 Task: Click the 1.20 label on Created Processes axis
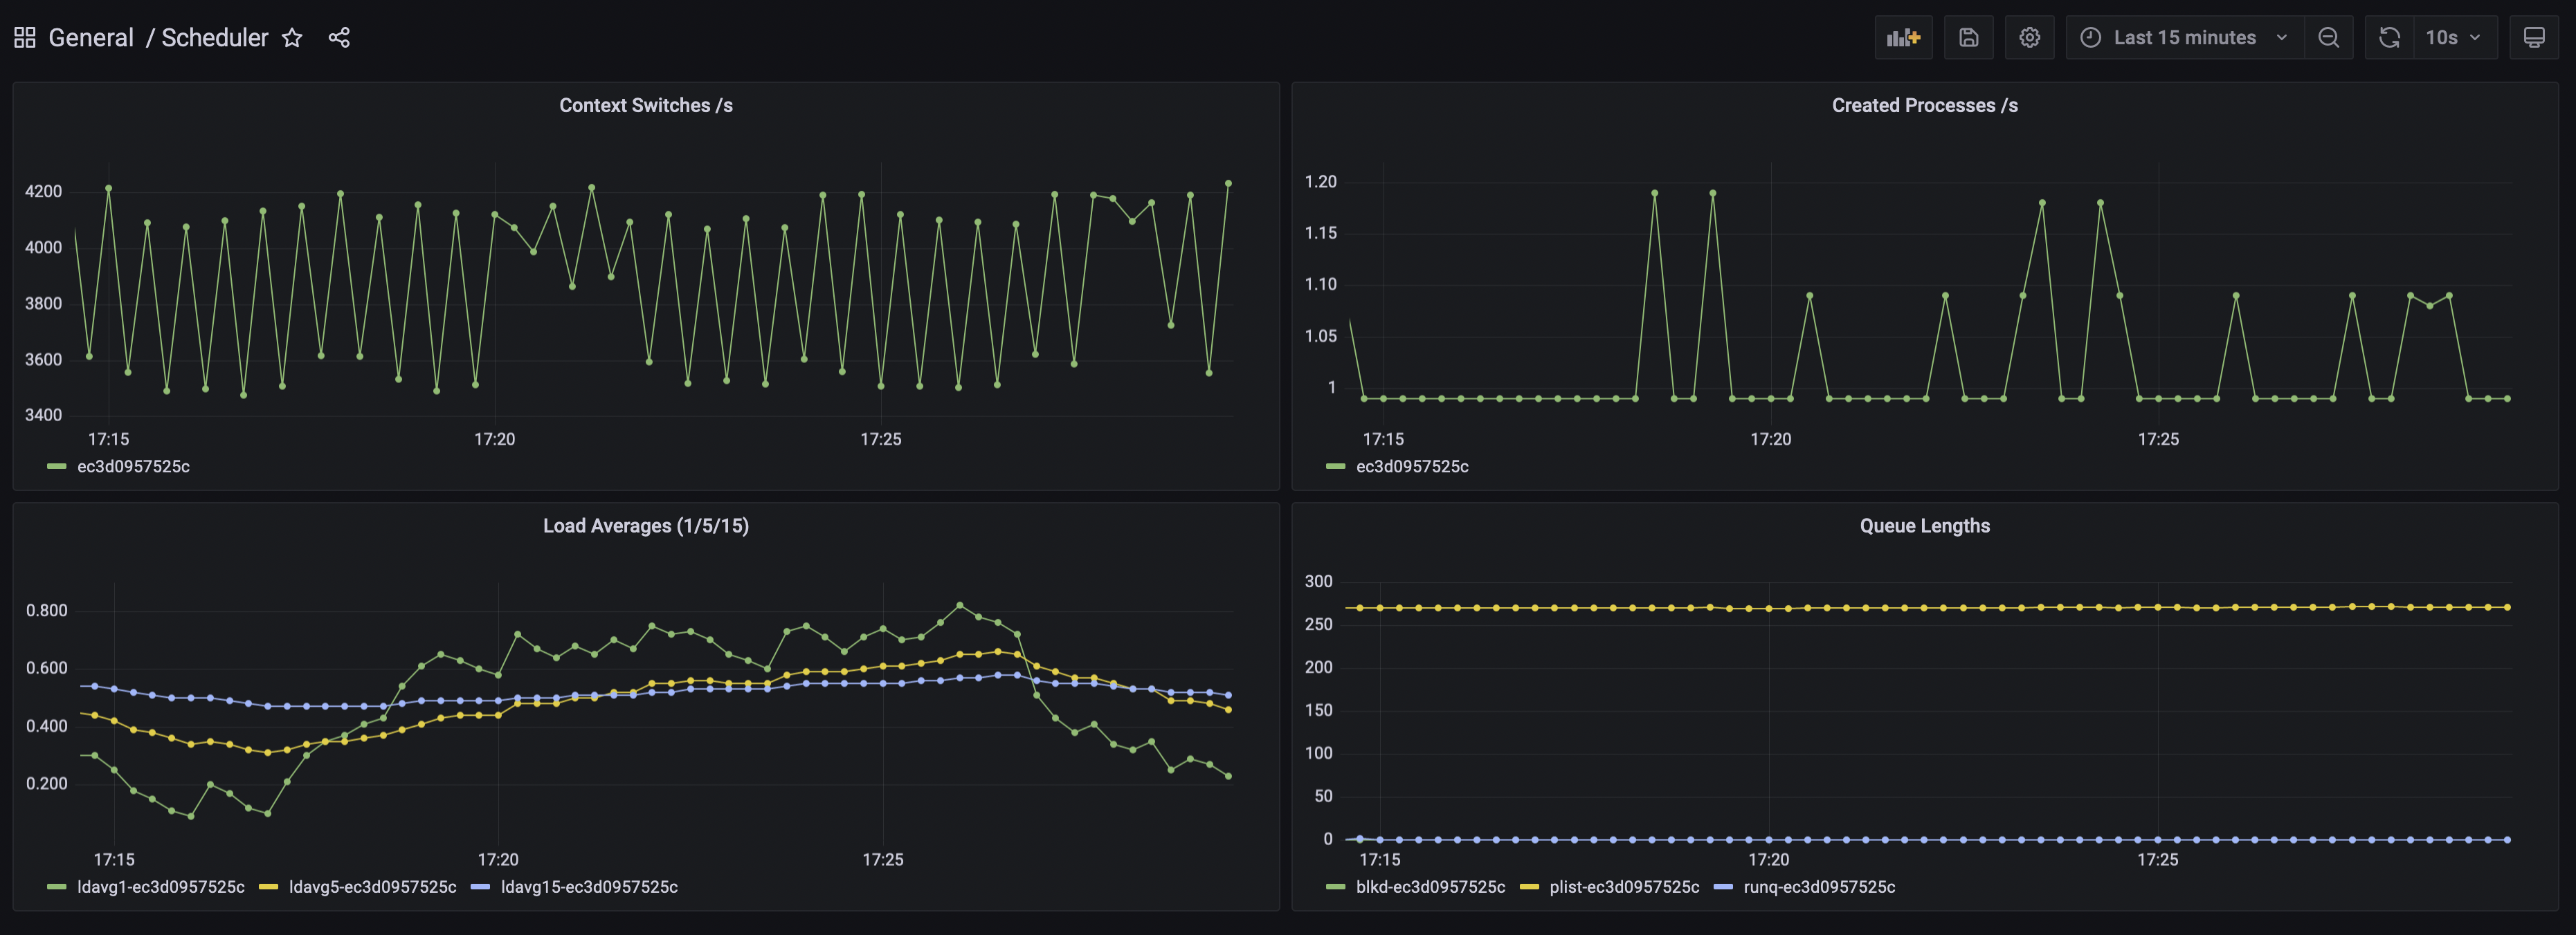pyautogui.click(x=1320, y=182)
